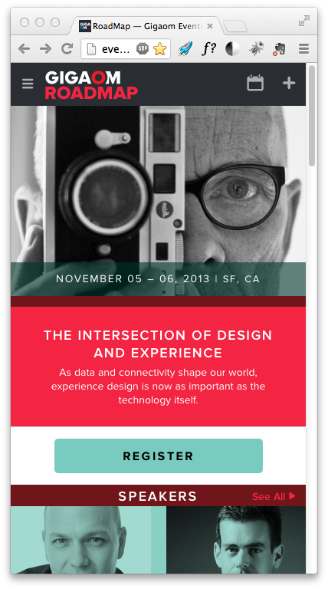
Task: Click the bug extension icon
Action: 256,49
